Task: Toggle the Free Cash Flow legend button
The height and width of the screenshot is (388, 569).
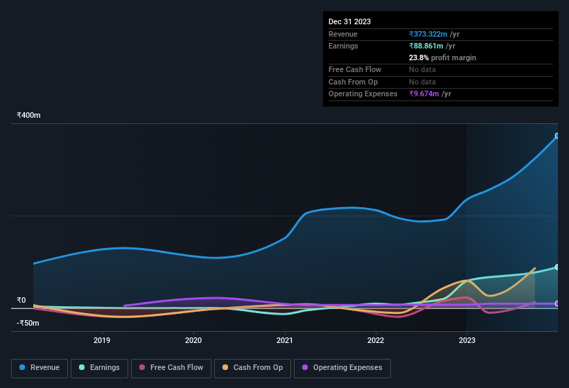Action: point(171,368)
